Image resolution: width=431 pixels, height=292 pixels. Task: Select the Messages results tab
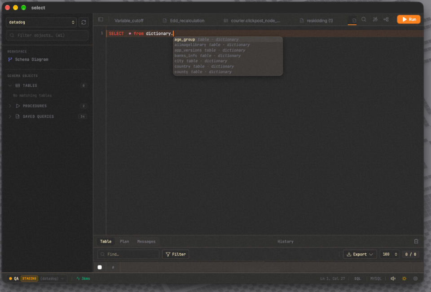pyautogui.click(x=146, y=241)
